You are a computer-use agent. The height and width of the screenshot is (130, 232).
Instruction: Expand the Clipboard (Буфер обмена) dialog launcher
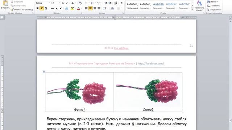pyautogui.click(x=33, y=13)
